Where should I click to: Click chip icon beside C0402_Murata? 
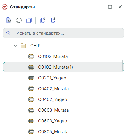pyautogui.click(x=31, y=89)
